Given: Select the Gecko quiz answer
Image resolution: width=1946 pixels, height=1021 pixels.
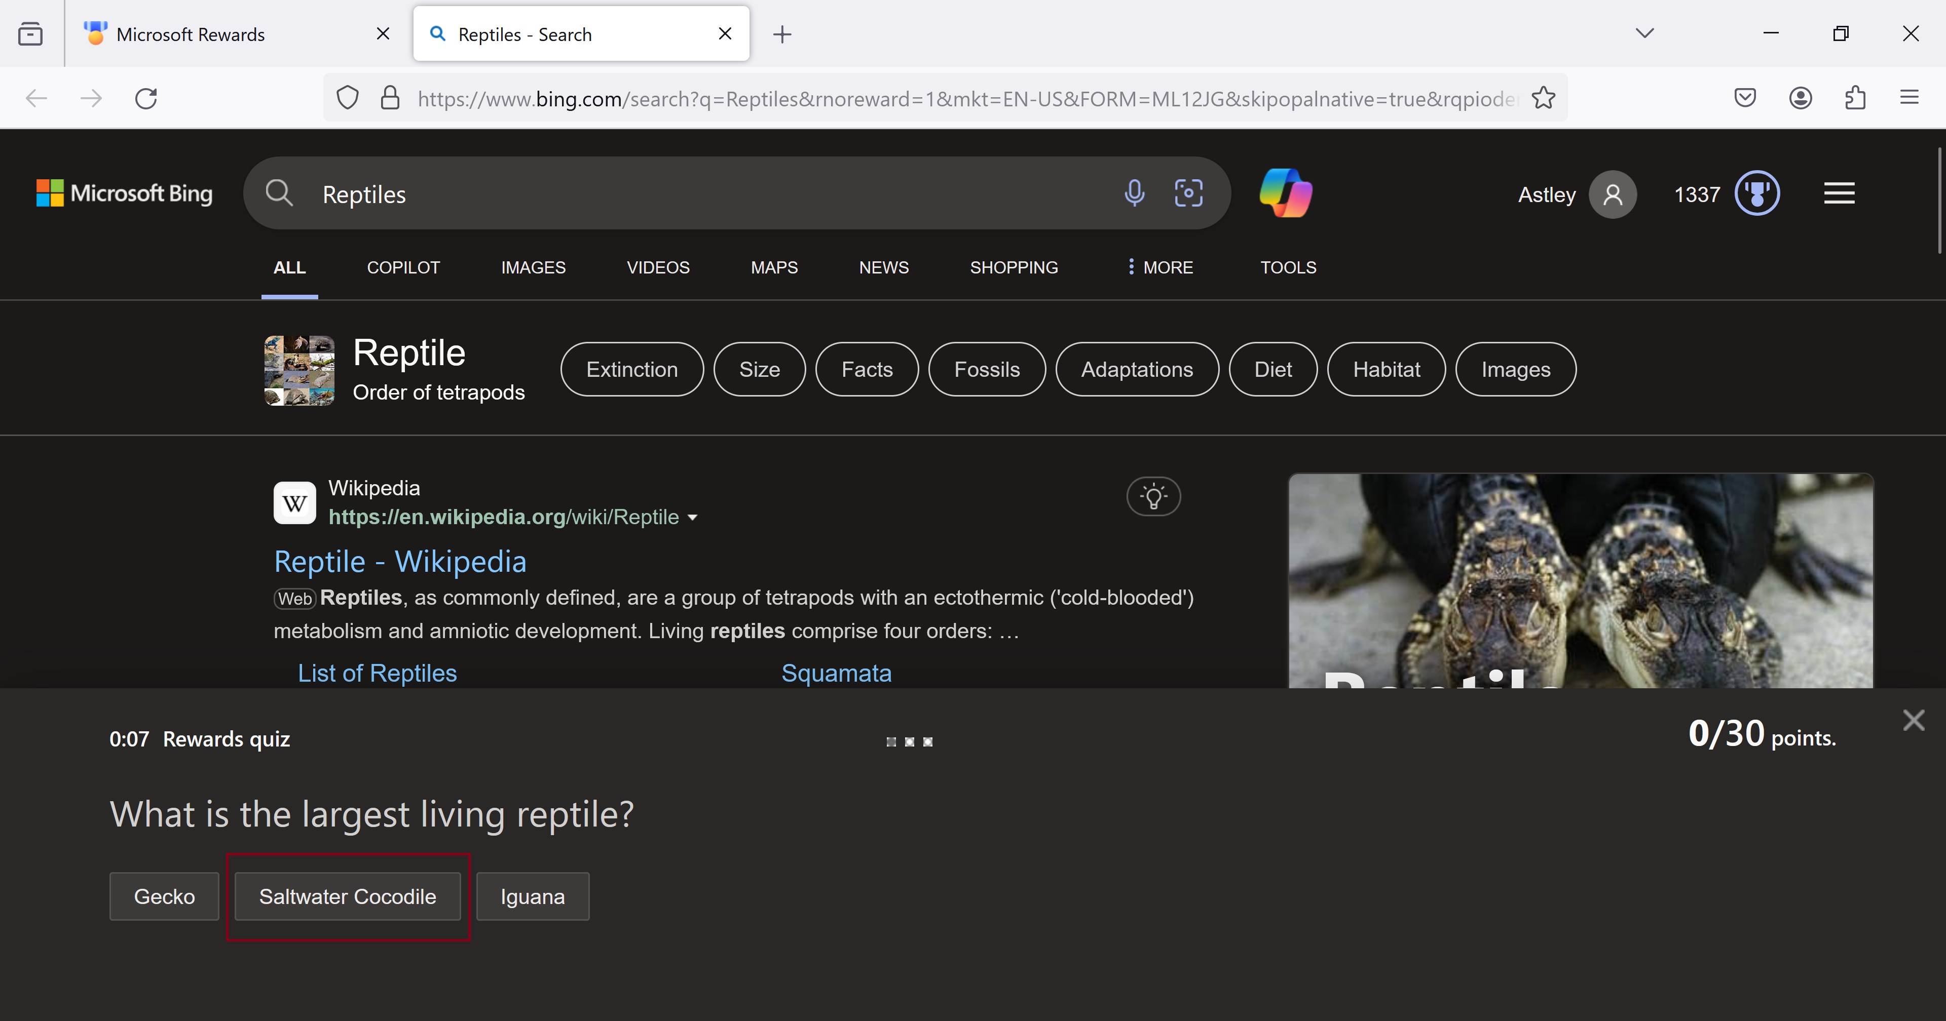Looking at the screenshot, I should coord(163,896).
